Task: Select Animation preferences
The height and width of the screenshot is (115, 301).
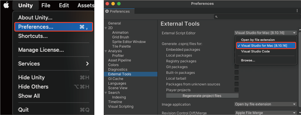Action: [120, 32]
